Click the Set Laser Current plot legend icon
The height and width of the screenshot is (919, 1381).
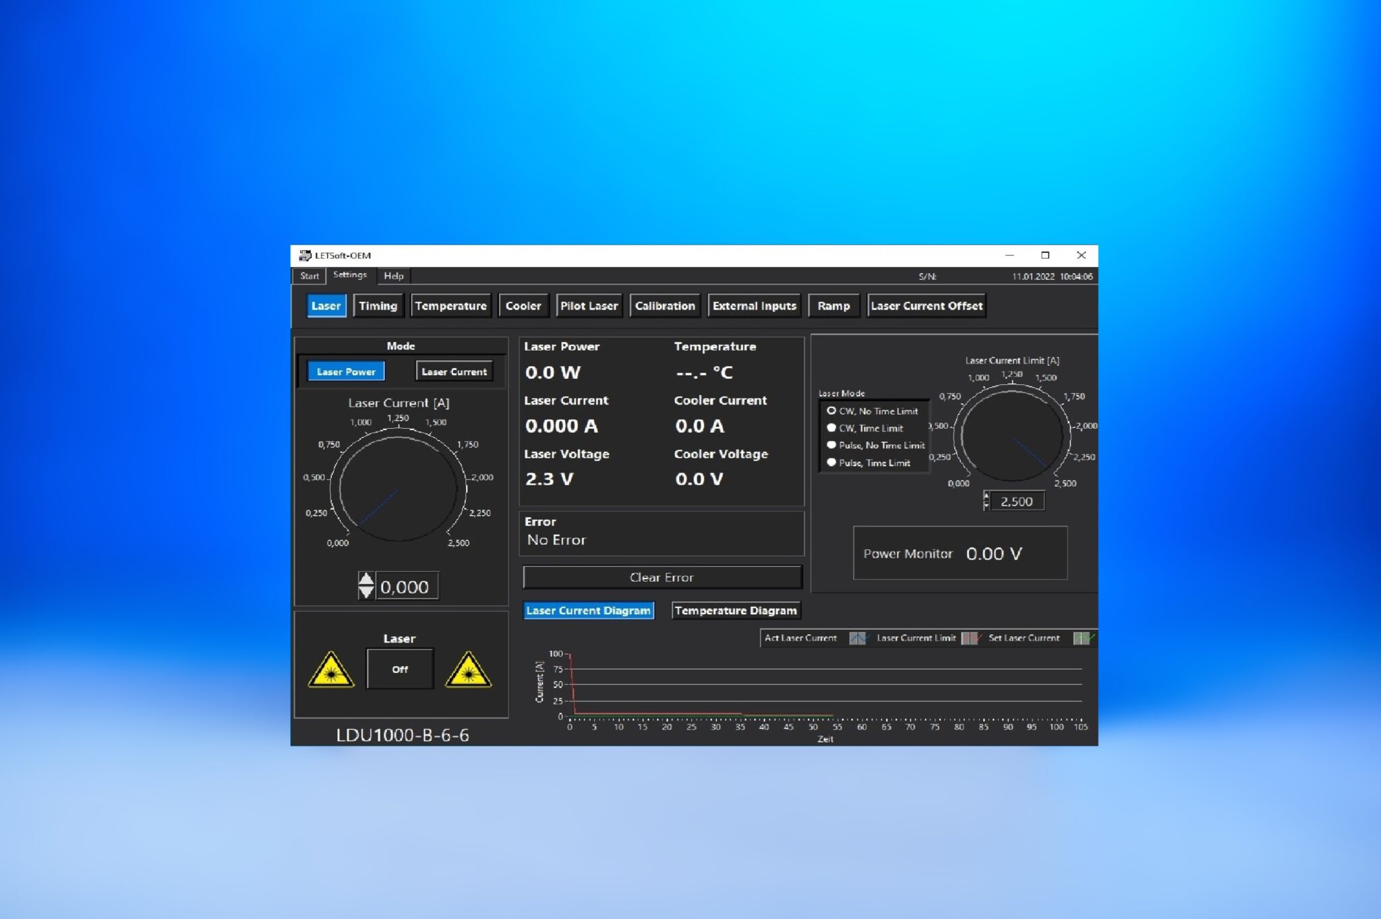tap(1083, 638)
